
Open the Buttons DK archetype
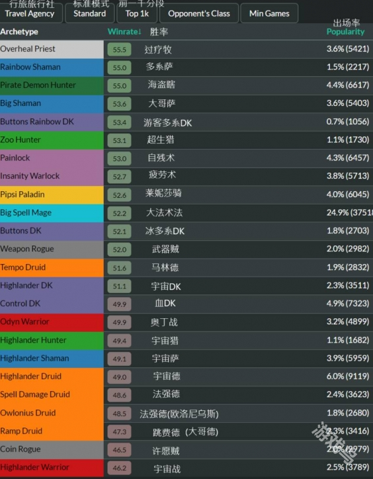(52, 231)
